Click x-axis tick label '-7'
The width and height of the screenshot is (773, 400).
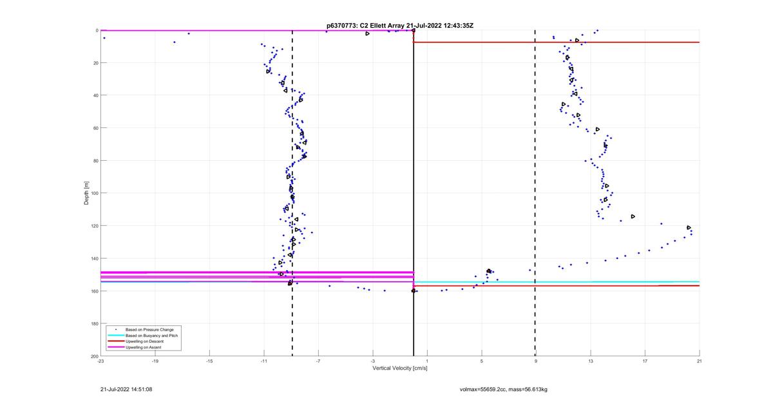(318, 361)
